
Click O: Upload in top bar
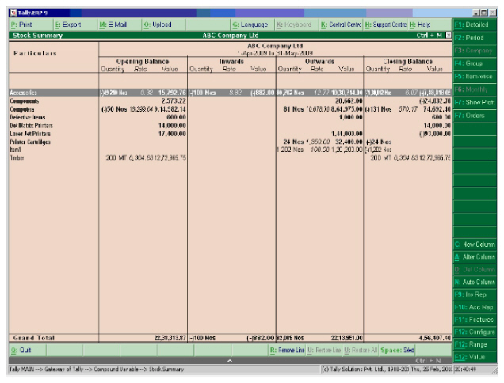164,25
